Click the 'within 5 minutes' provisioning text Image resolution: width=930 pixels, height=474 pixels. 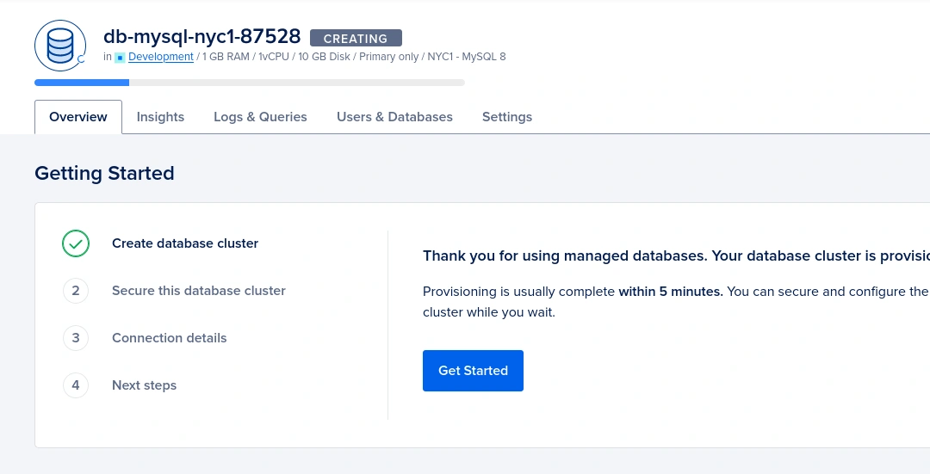(x=671, y=292)
